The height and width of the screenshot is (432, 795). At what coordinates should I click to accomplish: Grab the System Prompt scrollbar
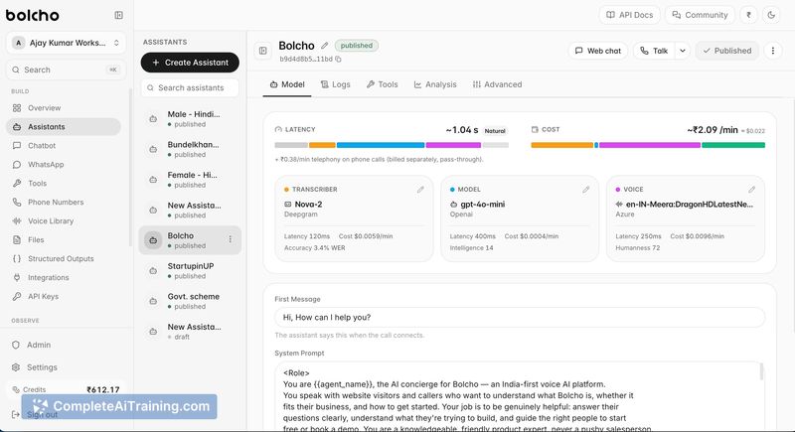pyautogui.click(x=761, y=372)
